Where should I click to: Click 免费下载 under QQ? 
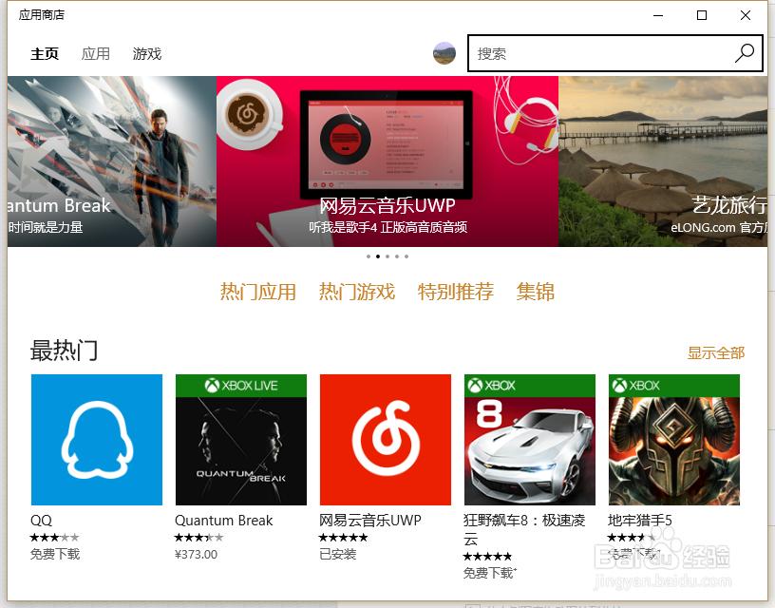click(x=55, y=554)
